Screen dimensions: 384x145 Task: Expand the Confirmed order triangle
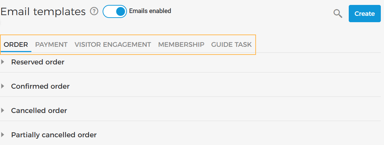tap(3, 86)
